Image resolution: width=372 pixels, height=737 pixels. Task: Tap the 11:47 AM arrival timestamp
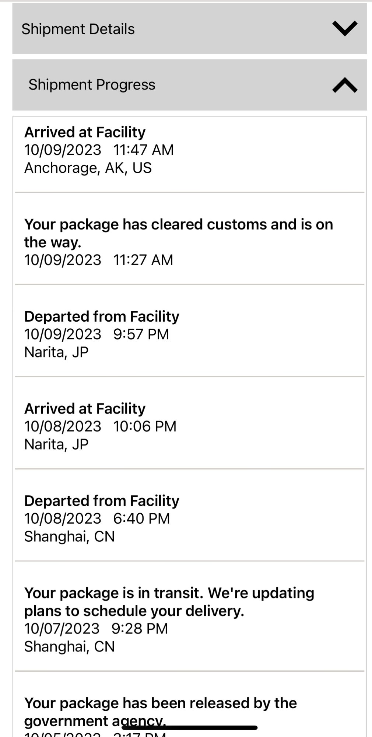click(x=143, y=150)
